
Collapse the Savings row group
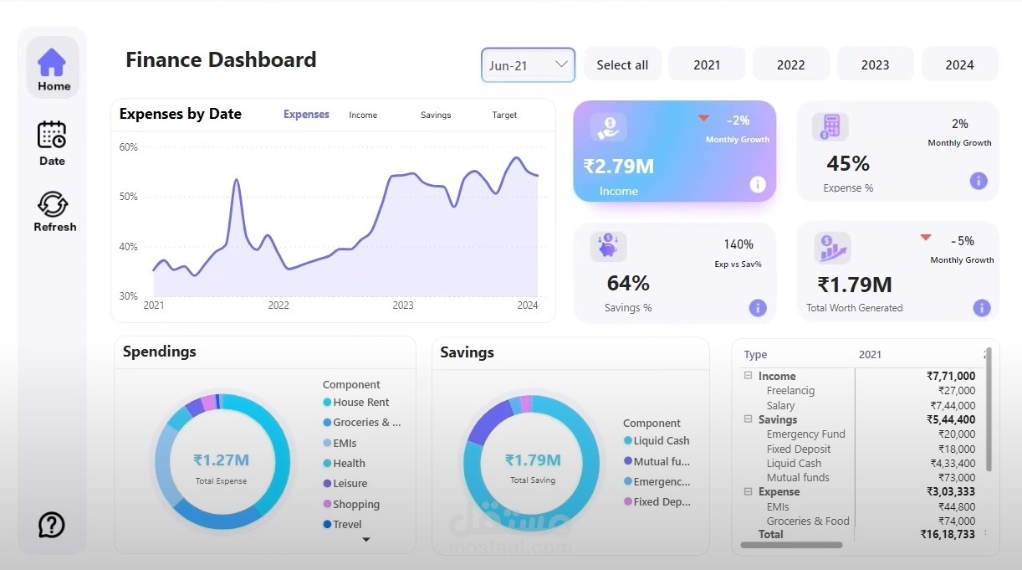pyautogui.click(x=748, y=419)
